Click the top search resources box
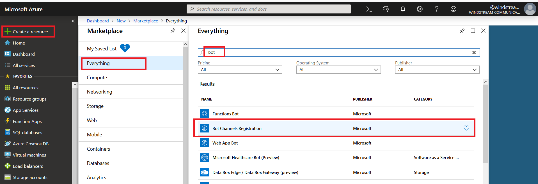Image resolution: width=538 pixels, height=184 pixels. point(269,9)
